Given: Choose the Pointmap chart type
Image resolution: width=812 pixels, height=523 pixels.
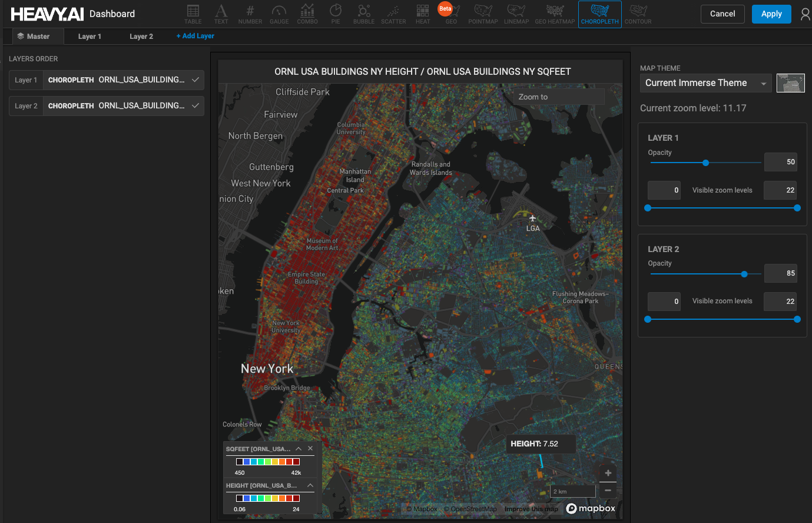Looking at the screenshot, I should [x=483, y=14].
